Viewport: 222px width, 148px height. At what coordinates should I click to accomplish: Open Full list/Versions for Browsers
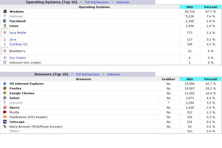88,74
